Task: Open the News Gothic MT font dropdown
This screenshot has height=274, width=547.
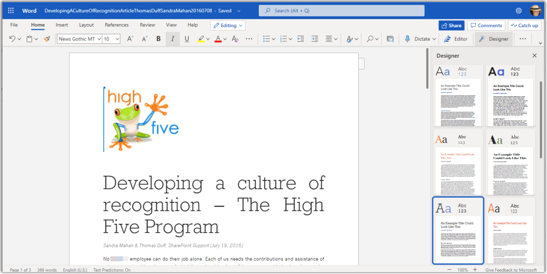Action: [x=79, y=39]
